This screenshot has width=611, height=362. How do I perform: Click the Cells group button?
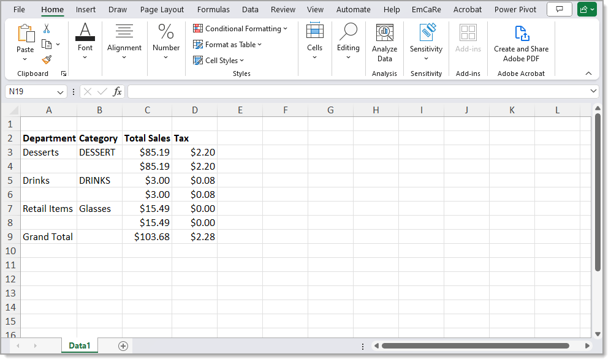click(x=314, y=43)
